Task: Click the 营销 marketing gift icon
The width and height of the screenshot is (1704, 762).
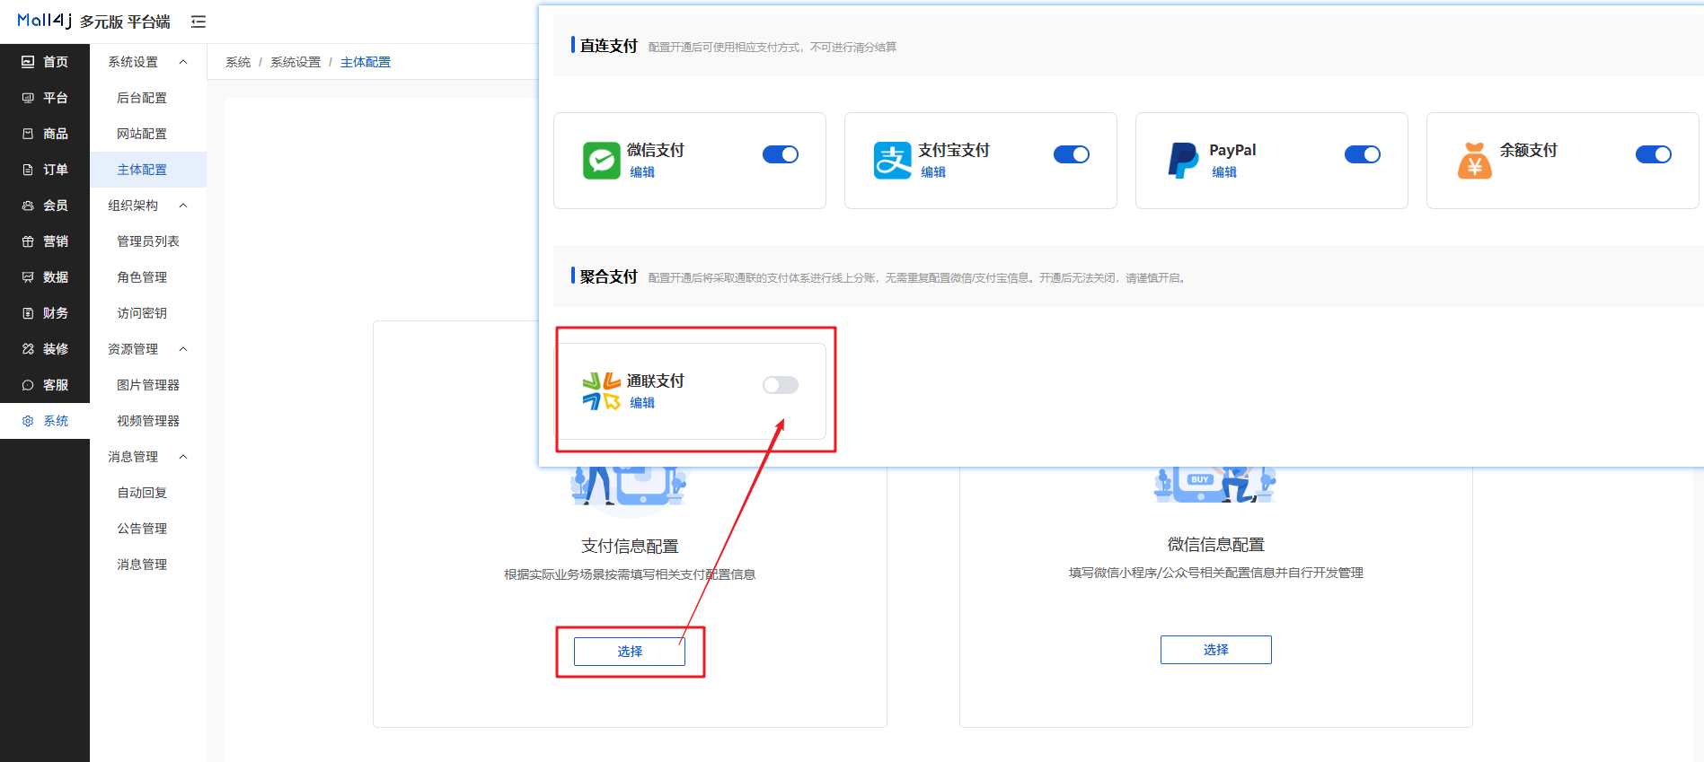Action: coord(28,241)
